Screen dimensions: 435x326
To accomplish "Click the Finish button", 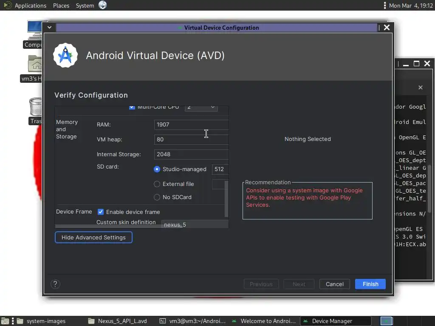I will click(370, 284).
